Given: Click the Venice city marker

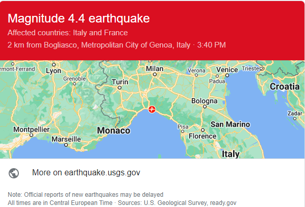Looking at the screenshot, I should click(227, 75).
